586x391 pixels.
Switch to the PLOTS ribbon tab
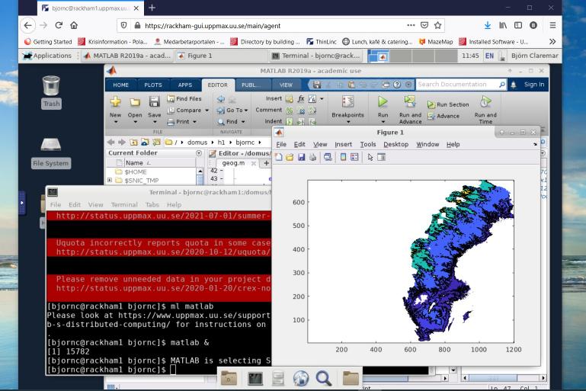pyautogui.click(x=153, y=85)
